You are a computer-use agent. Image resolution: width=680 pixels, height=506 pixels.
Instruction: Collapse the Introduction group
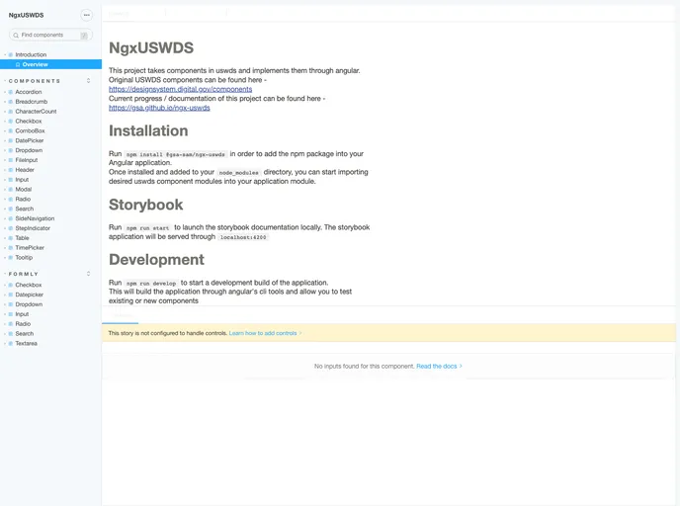[x=31, y=54]
